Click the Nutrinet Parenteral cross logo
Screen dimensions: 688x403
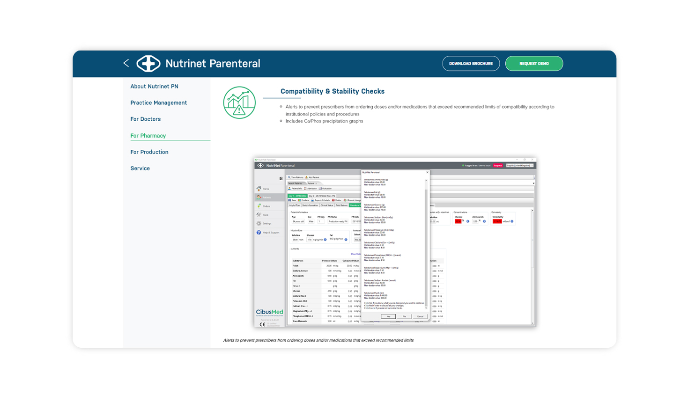point(148,64)
